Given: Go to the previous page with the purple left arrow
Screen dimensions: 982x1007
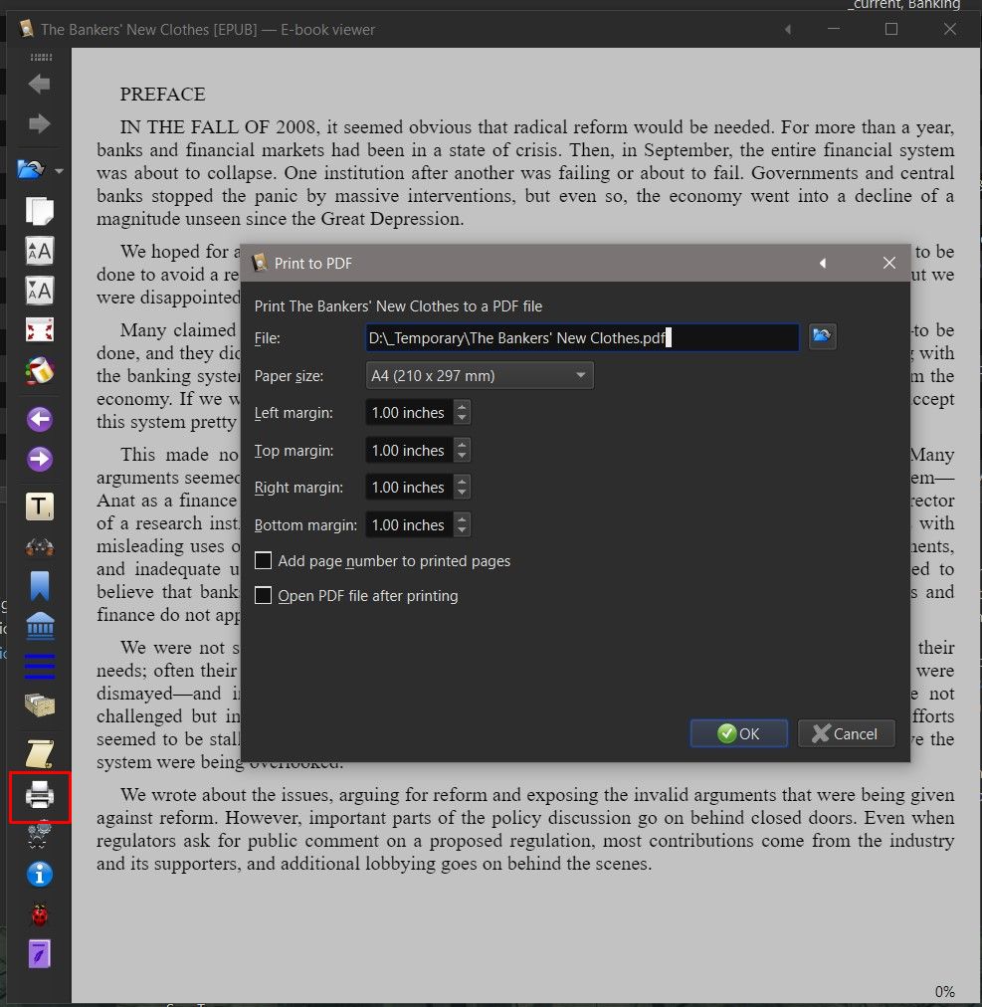Looking at the screenshot, I should pyautogui.click(x=39, y=419).
